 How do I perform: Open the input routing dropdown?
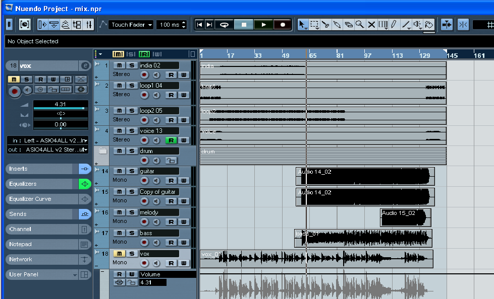48,140
